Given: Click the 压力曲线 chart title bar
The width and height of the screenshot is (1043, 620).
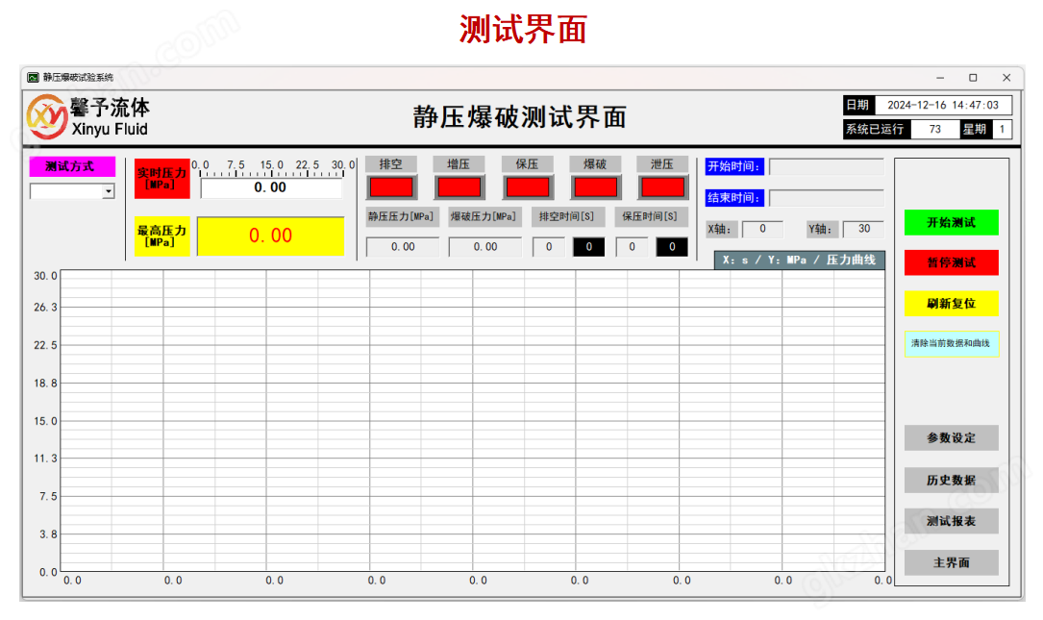Looking at the screenshot, I should click(800, 260).
